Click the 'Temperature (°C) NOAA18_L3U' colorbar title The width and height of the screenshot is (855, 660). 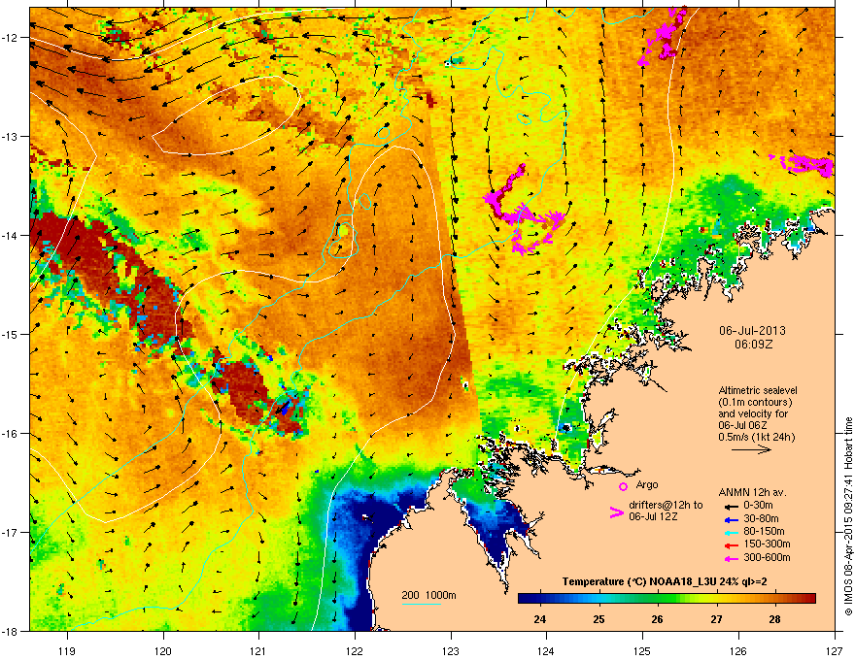tap(638, 581)
